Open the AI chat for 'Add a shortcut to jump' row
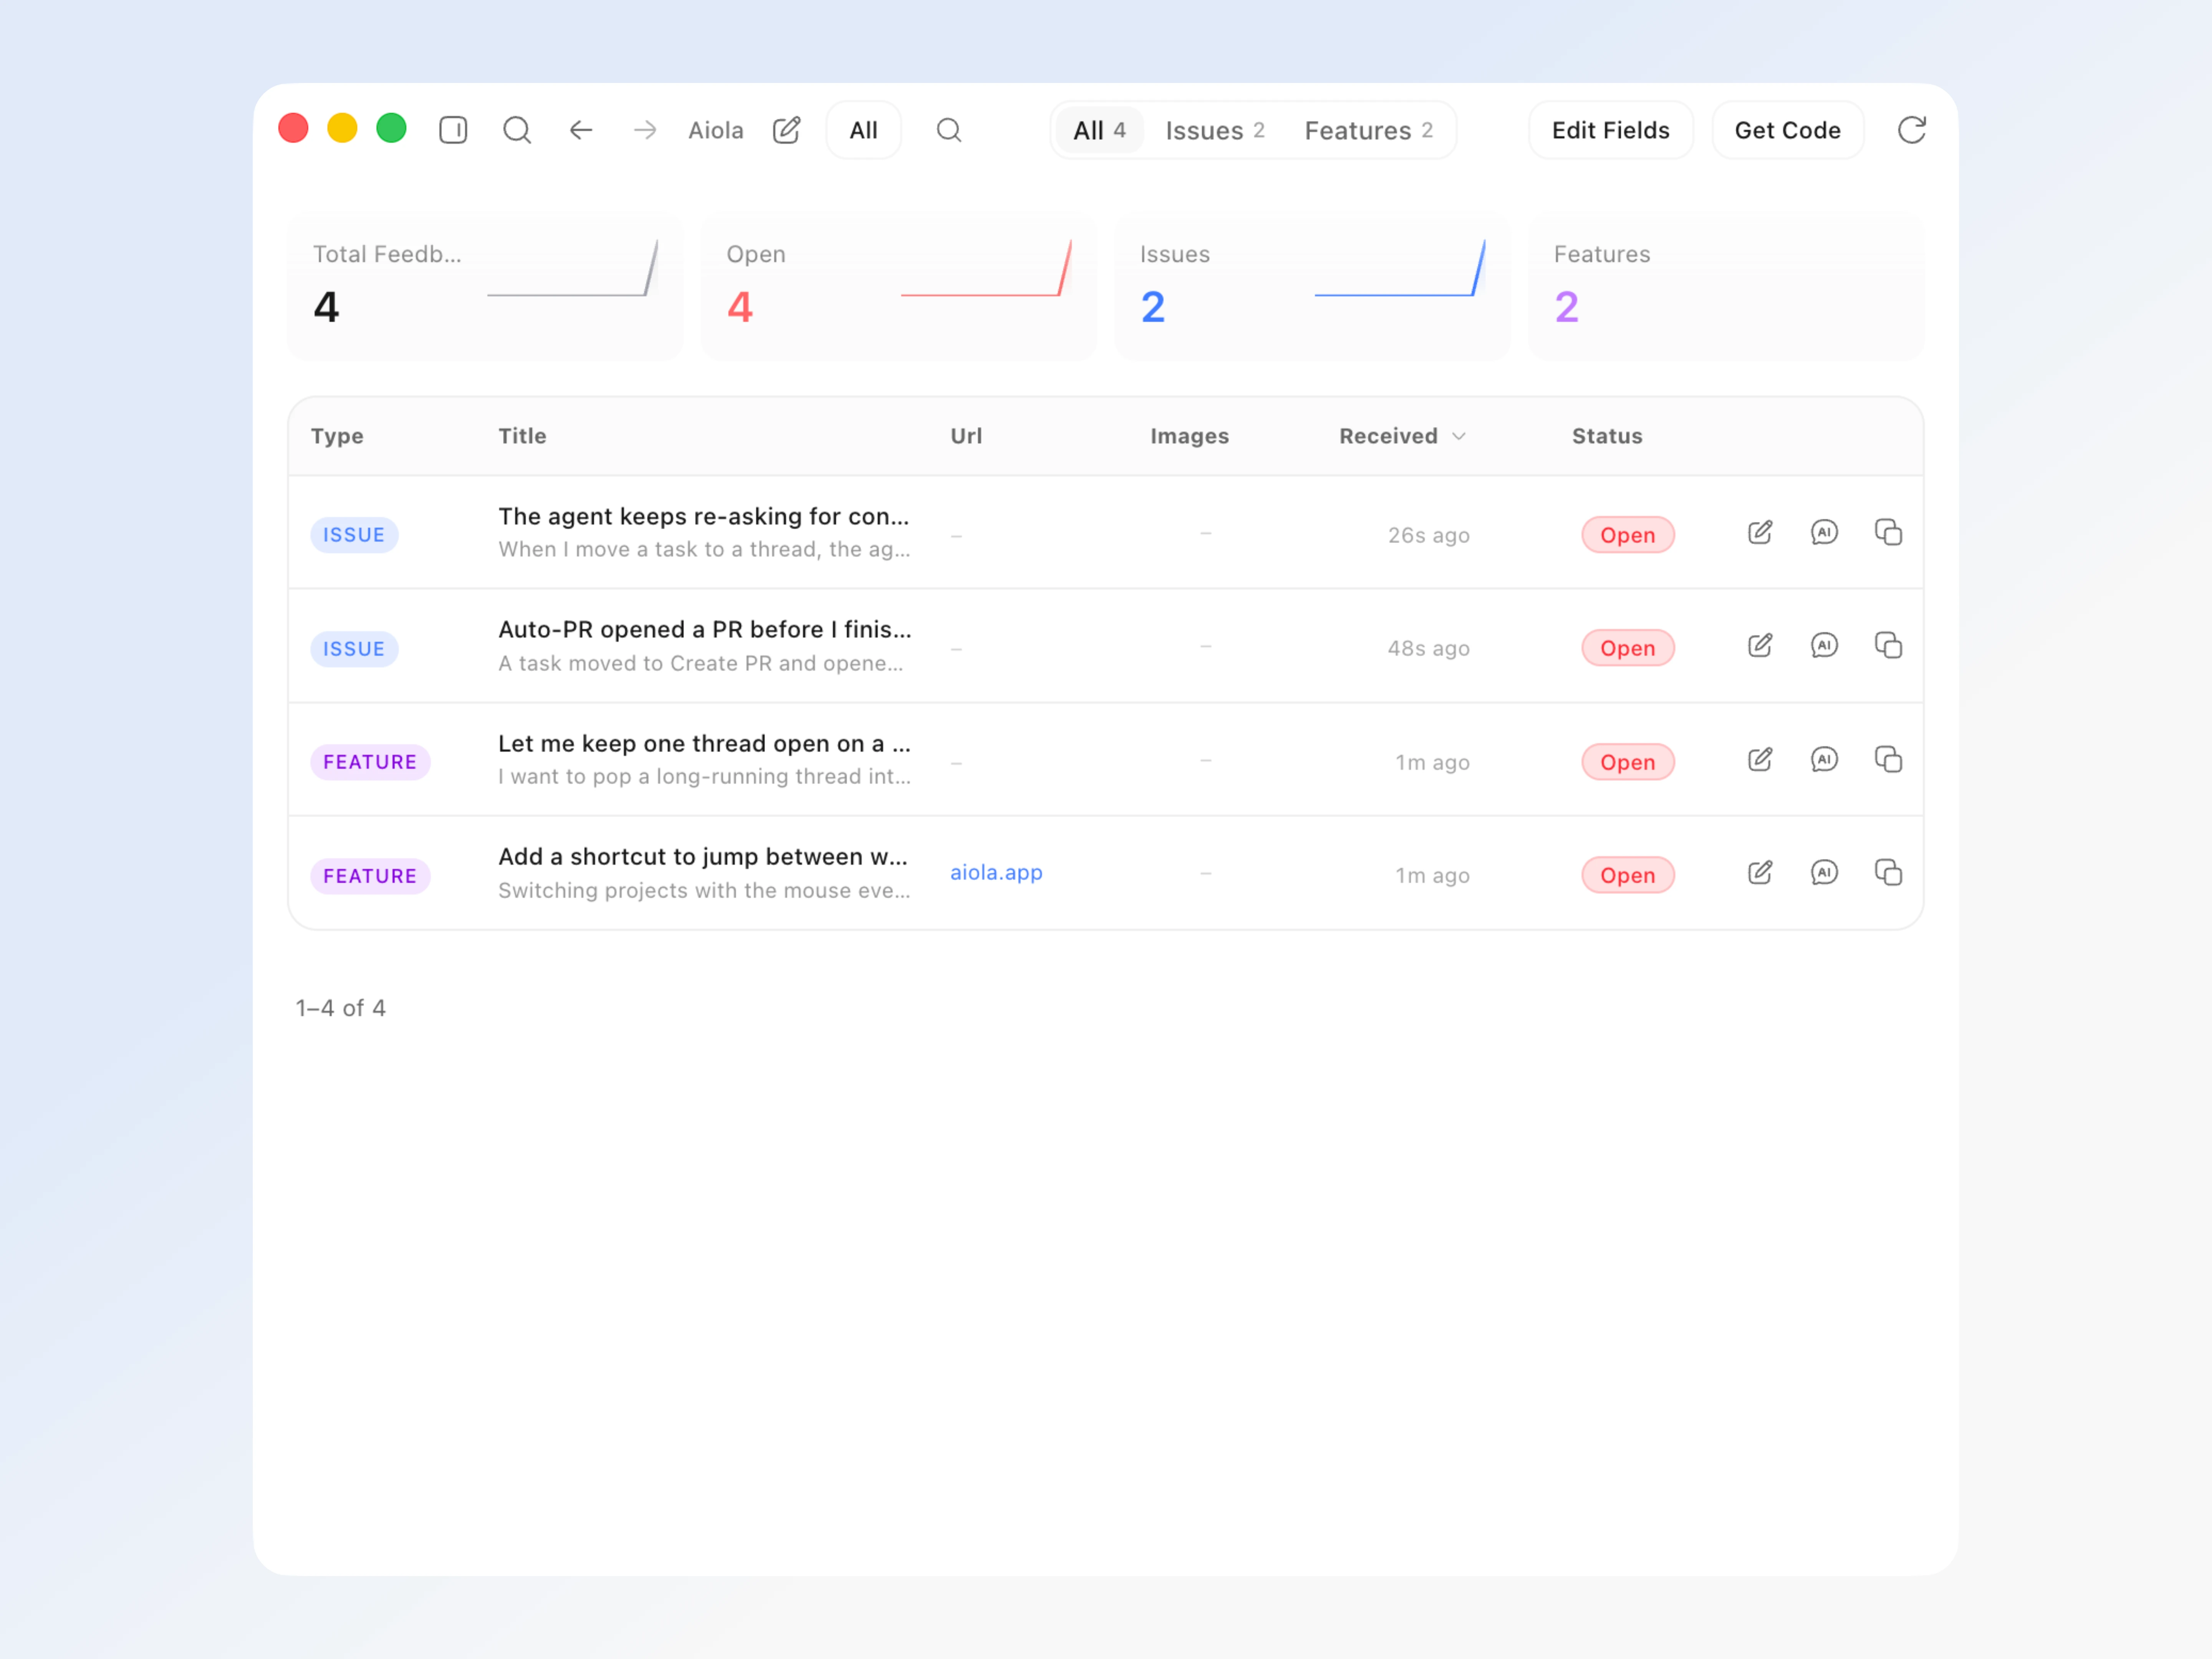2212x1659 pixels. pyautogui.click(x=1824, y=873)
